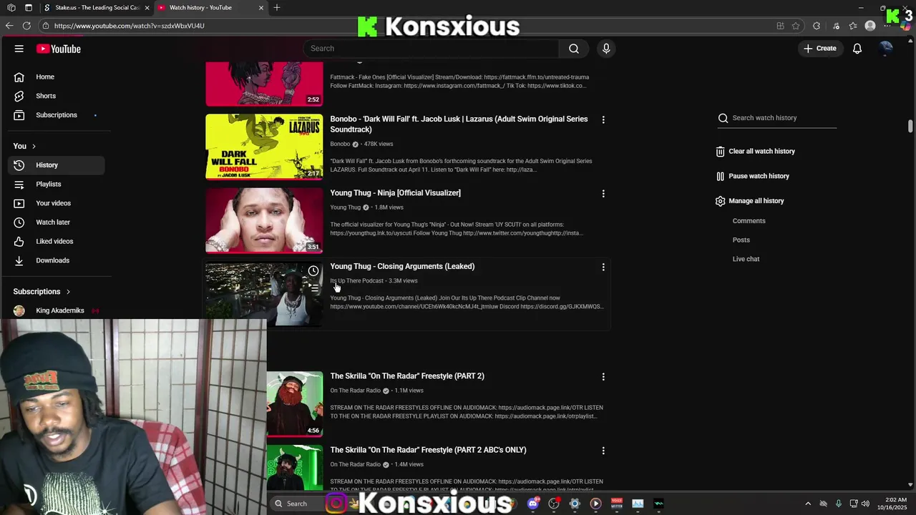
Task: Open a new browser tab
Action: click(277, 8)
